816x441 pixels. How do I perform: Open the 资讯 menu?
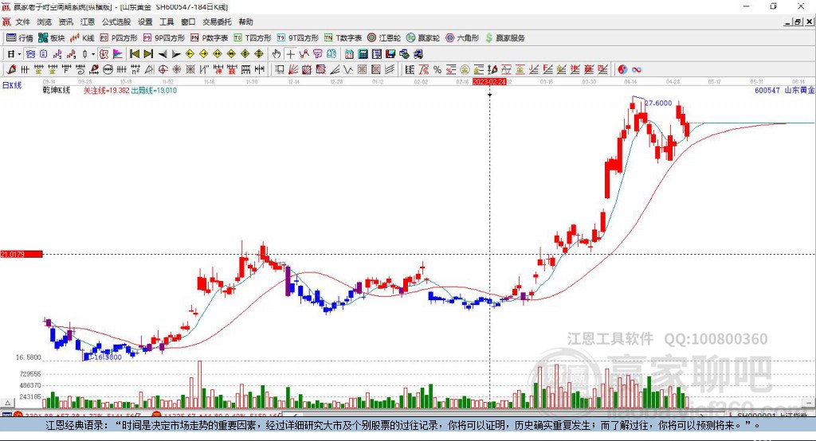coord(65,21)
